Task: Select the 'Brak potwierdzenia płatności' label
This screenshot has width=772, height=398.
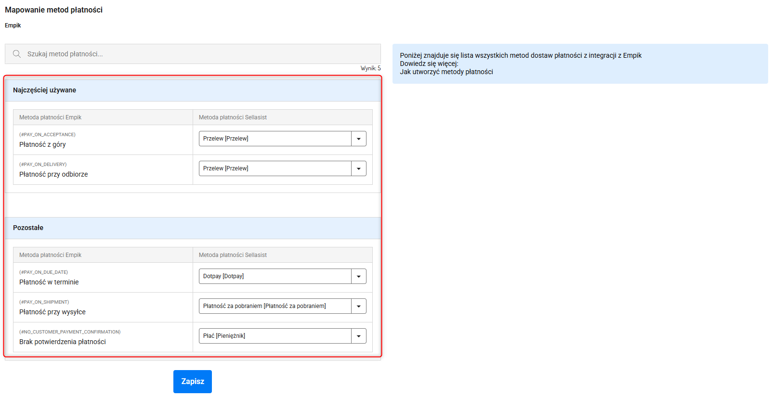Action: tap(63, 342)
